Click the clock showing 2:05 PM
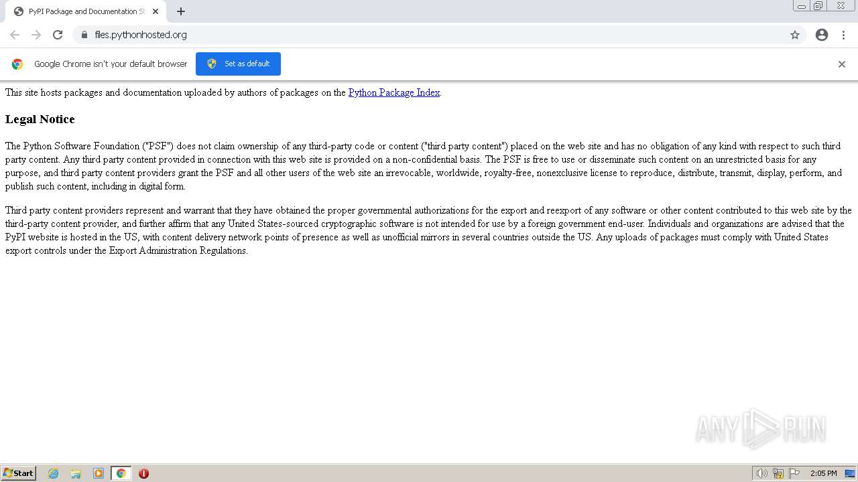The image size is (858, 482). click(x=823, y=473)
